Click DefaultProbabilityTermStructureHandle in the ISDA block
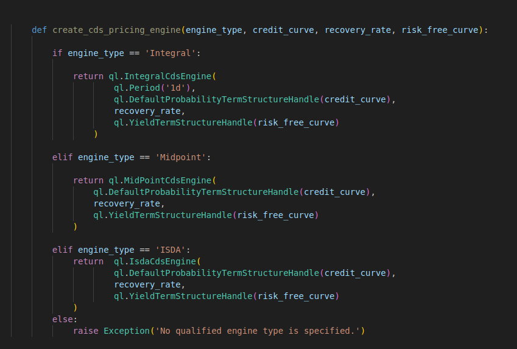This screenshot has width=517, height=349. coord(224,273)
